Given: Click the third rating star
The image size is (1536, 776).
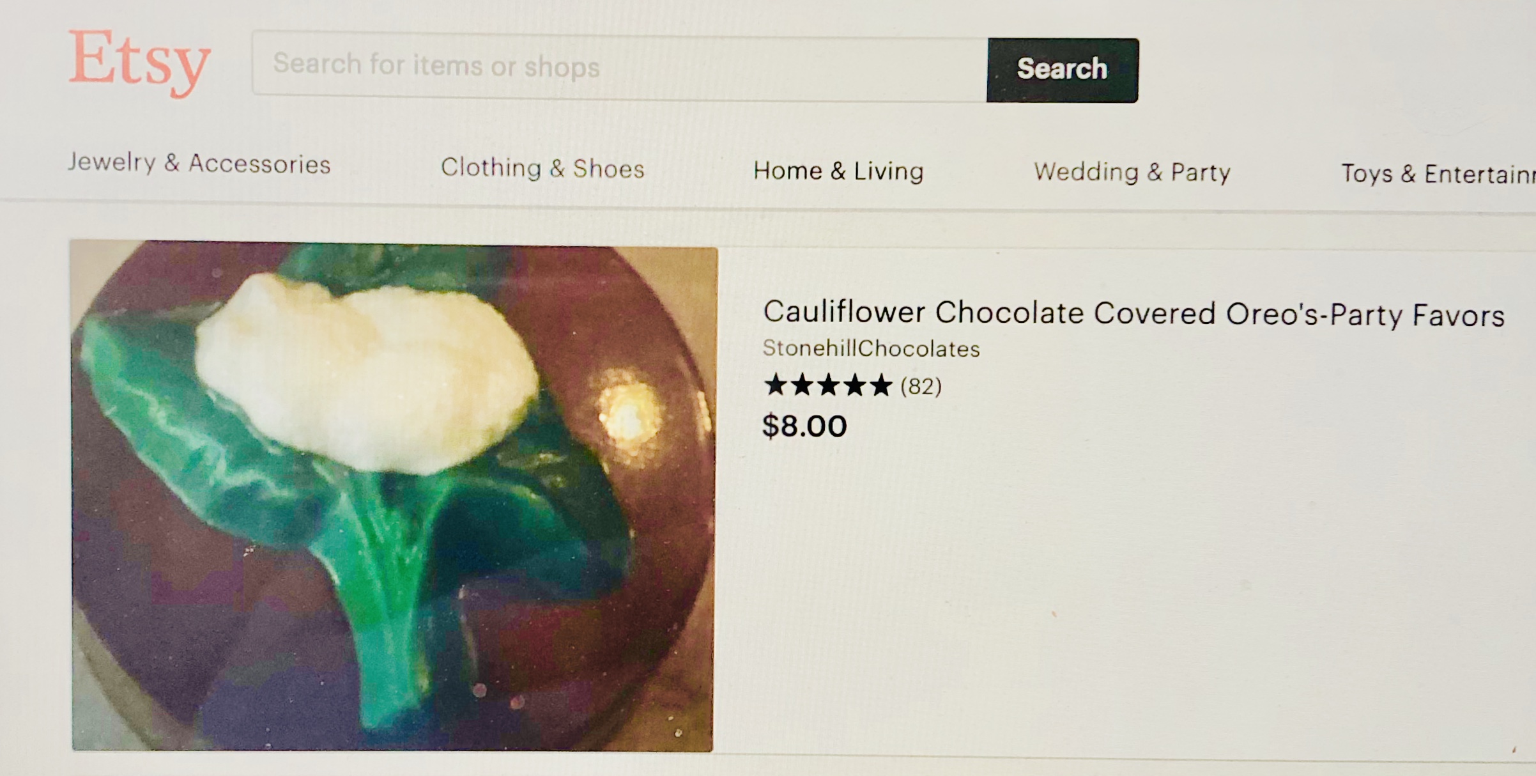Looking at the screenshot, I should [x=828, y=385].
